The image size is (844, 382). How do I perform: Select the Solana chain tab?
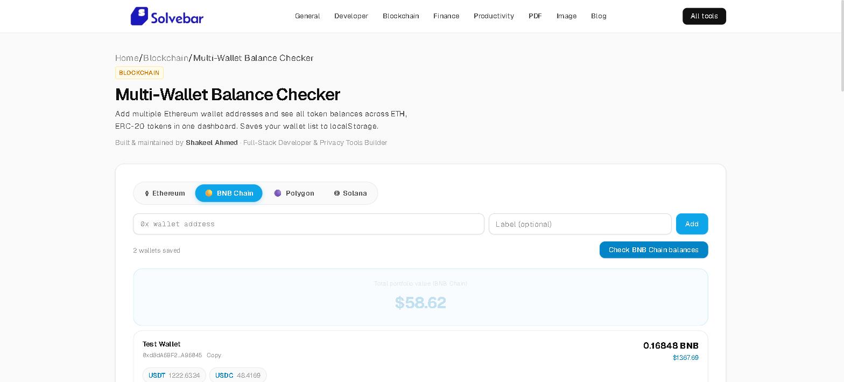pos(350,193)
